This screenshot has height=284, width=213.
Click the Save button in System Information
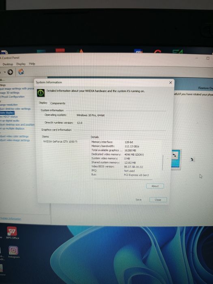(x=139, y=200)
